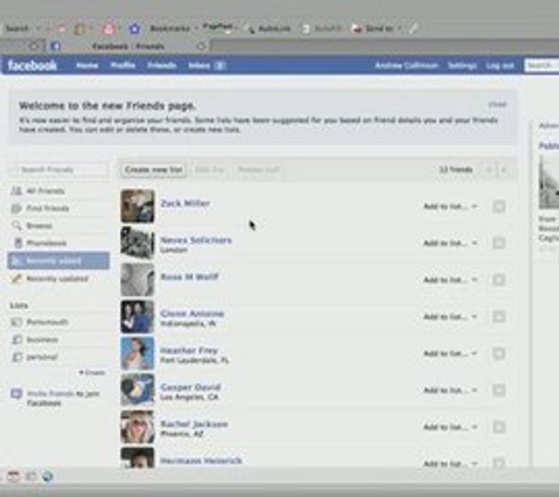Click the user name link in the header
Viewport: 559px width, 497px height.
pos(406,66)
